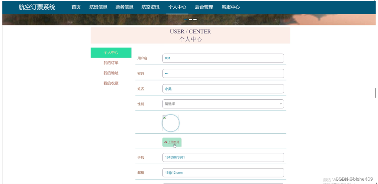Click the USER / CENTER heading
The height and width of the screenshot is (184, 378).
click(191, 32)
